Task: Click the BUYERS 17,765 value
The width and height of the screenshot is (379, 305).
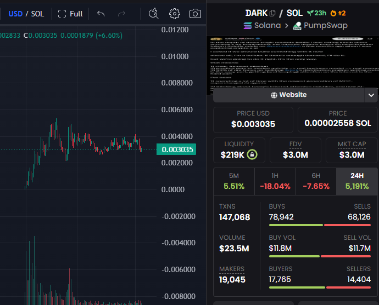Action: point(280,279)
